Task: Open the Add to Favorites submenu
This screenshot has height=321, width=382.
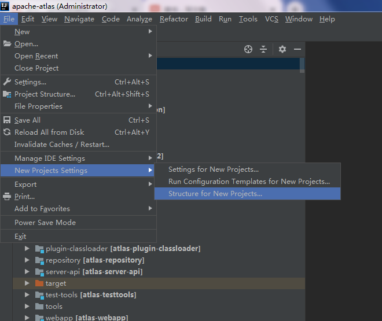Action: click(78, 209)
